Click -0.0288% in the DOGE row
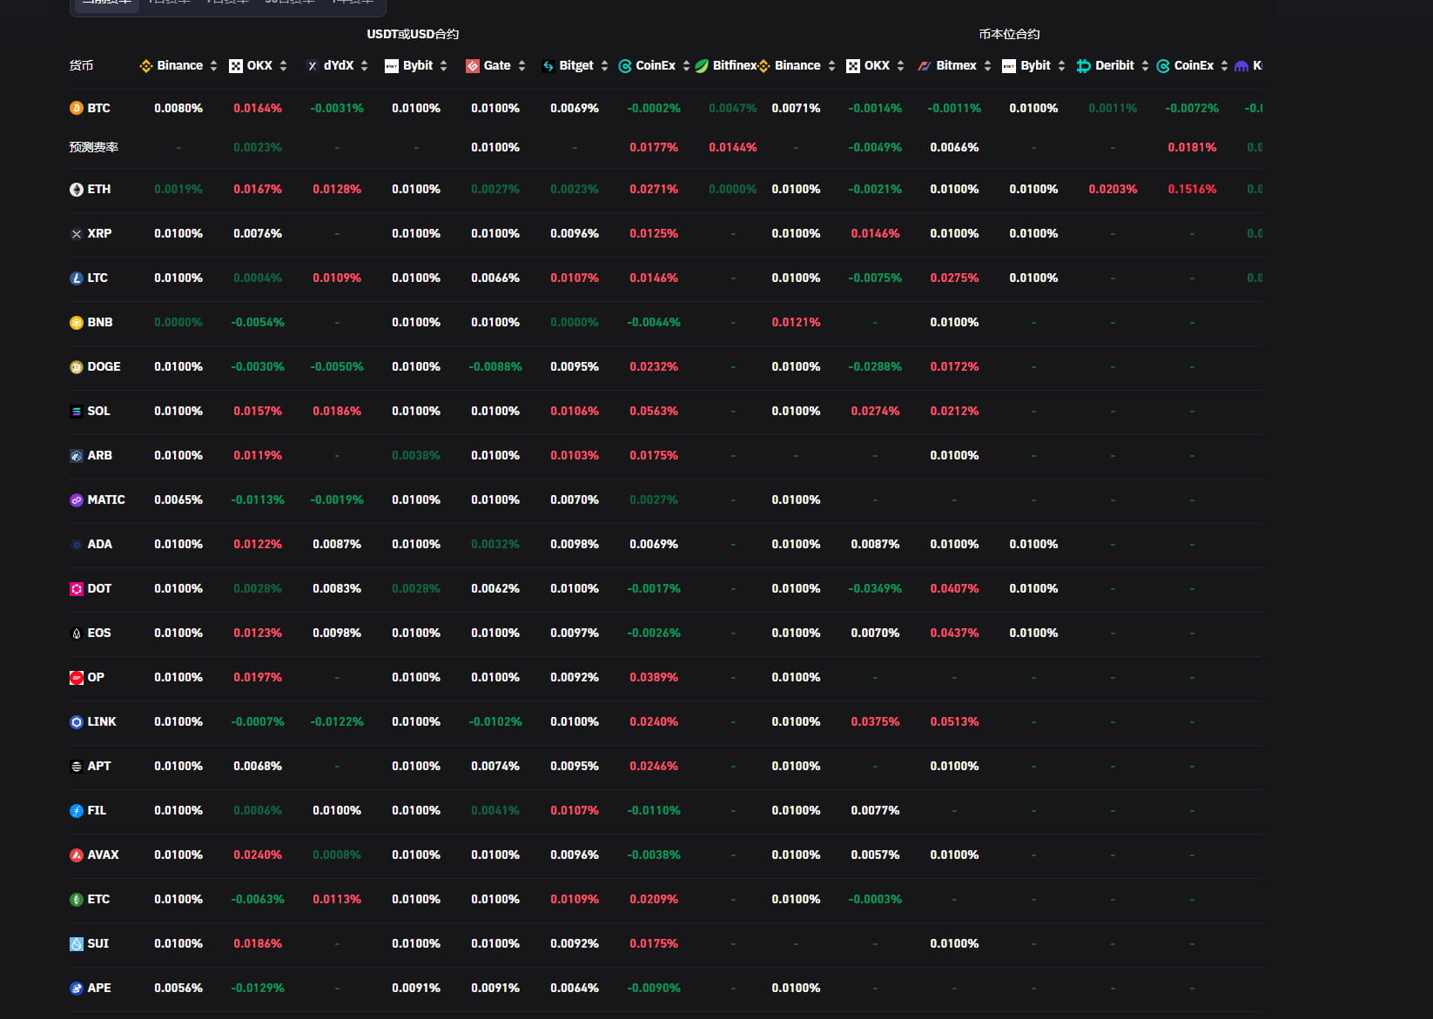The height and width of the screenshot is (1019, 1433). pos(875,366)
